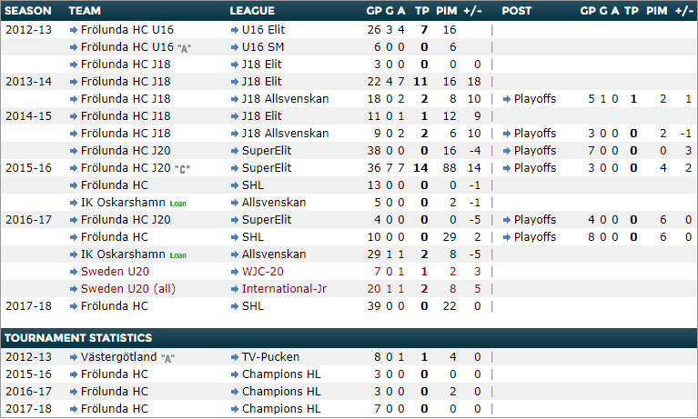698x419 pixels.
Task: Open the U16 SM league link
Action: tap(262, 47)
